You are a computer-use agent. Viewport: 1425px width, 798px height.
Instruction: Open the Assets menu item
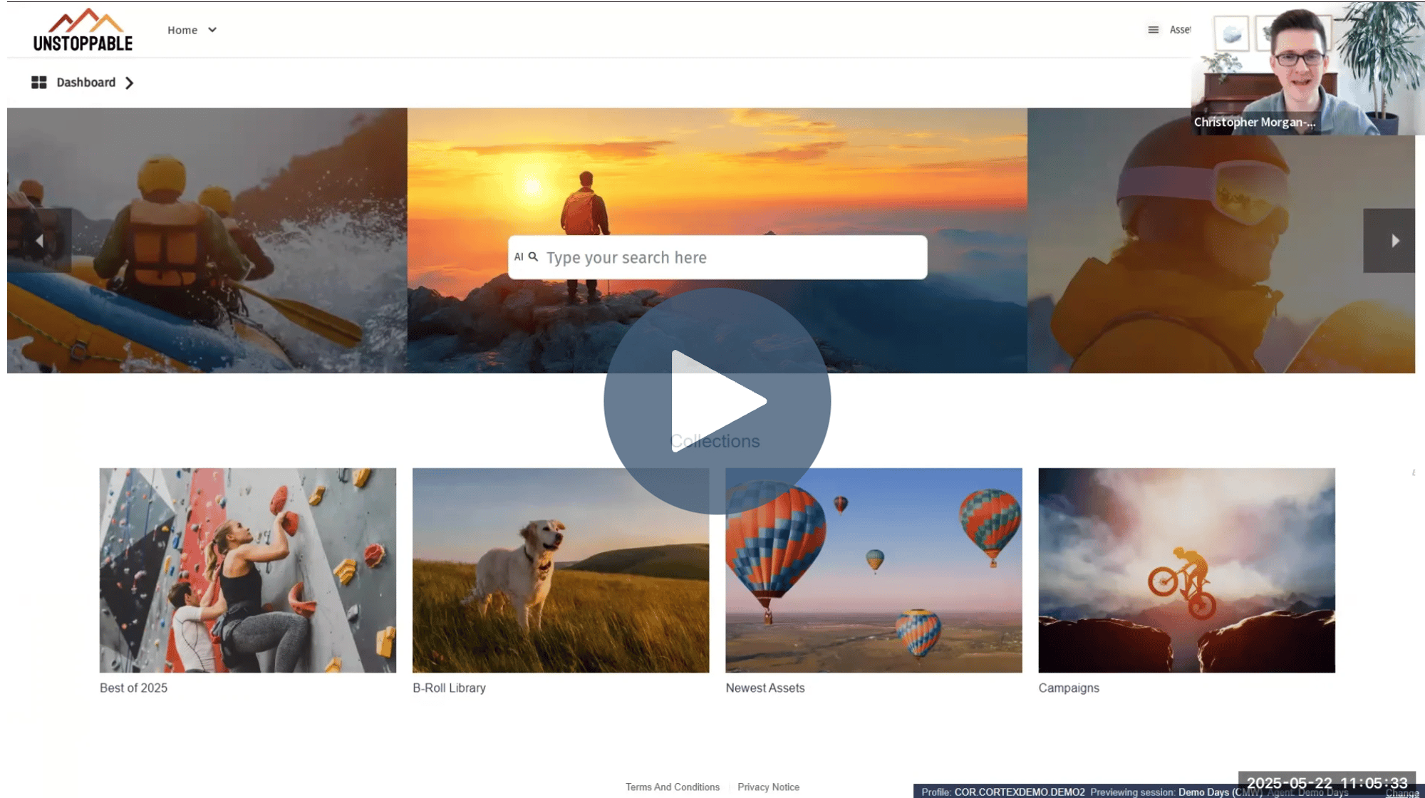coord(1179,30)
